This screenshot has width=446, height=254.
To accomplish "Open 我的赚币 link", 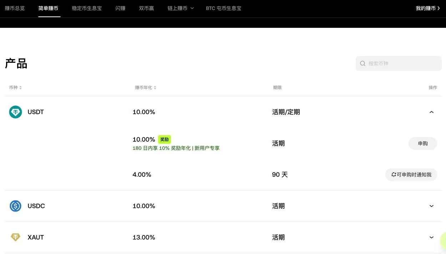I will [428, 8].
